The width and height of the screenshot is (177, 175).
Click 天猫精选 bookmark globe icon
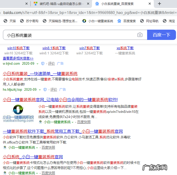[45, 21]
